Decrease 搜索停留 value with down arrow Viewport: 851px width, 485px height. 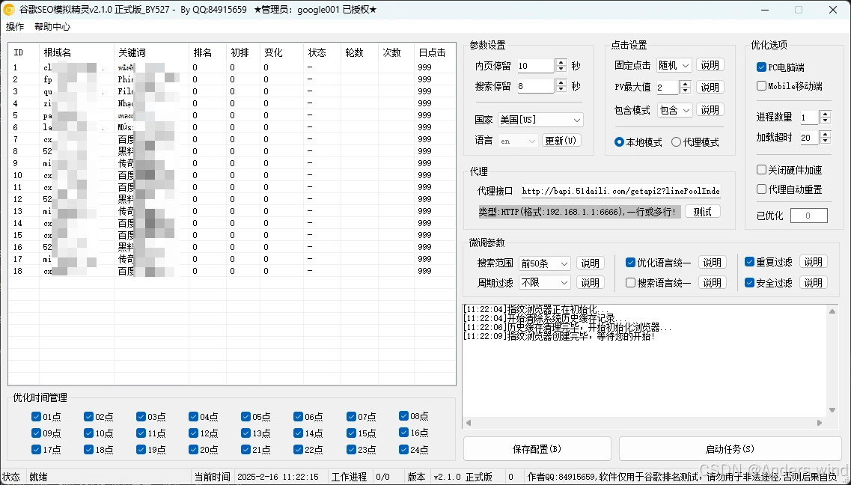coord(561,90)
